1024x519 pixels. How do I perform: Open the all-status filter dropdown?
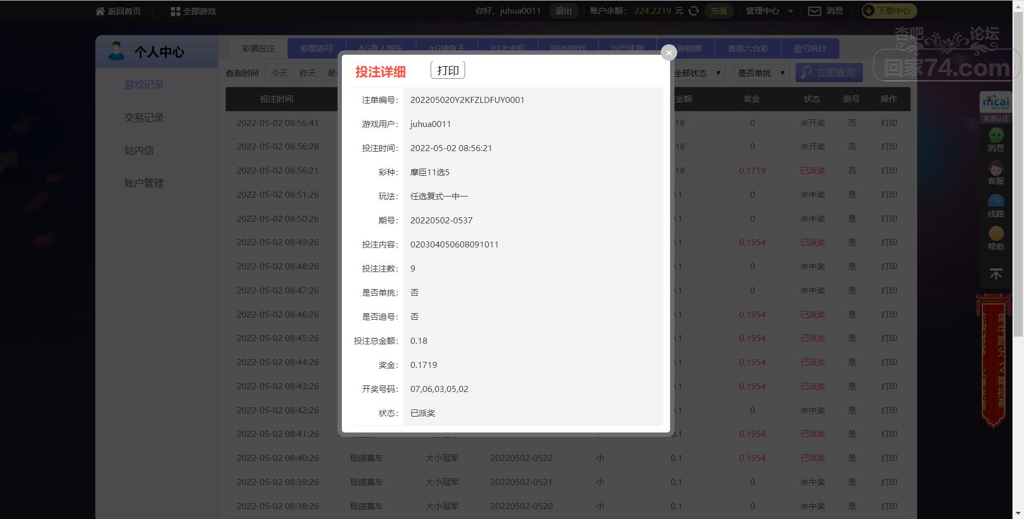pyautogui.click(x=697, y=73)
